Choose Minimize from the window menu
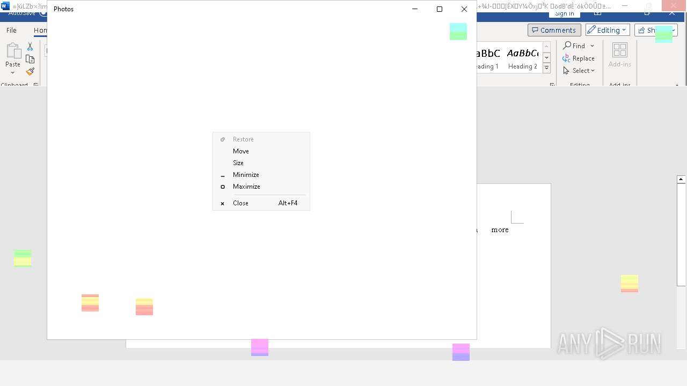Image resolution: width=687 pixels, height=386 pixels. coord(261,175)
